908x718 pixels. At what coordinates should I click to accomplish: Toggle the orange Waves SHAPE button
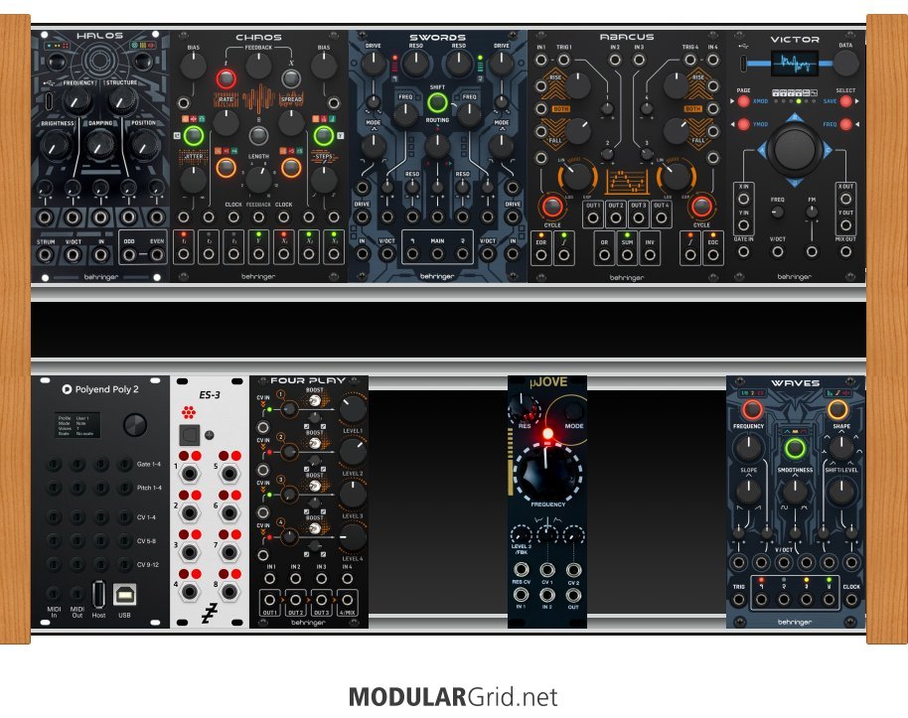pyautogui.click(x=837, y=410)
